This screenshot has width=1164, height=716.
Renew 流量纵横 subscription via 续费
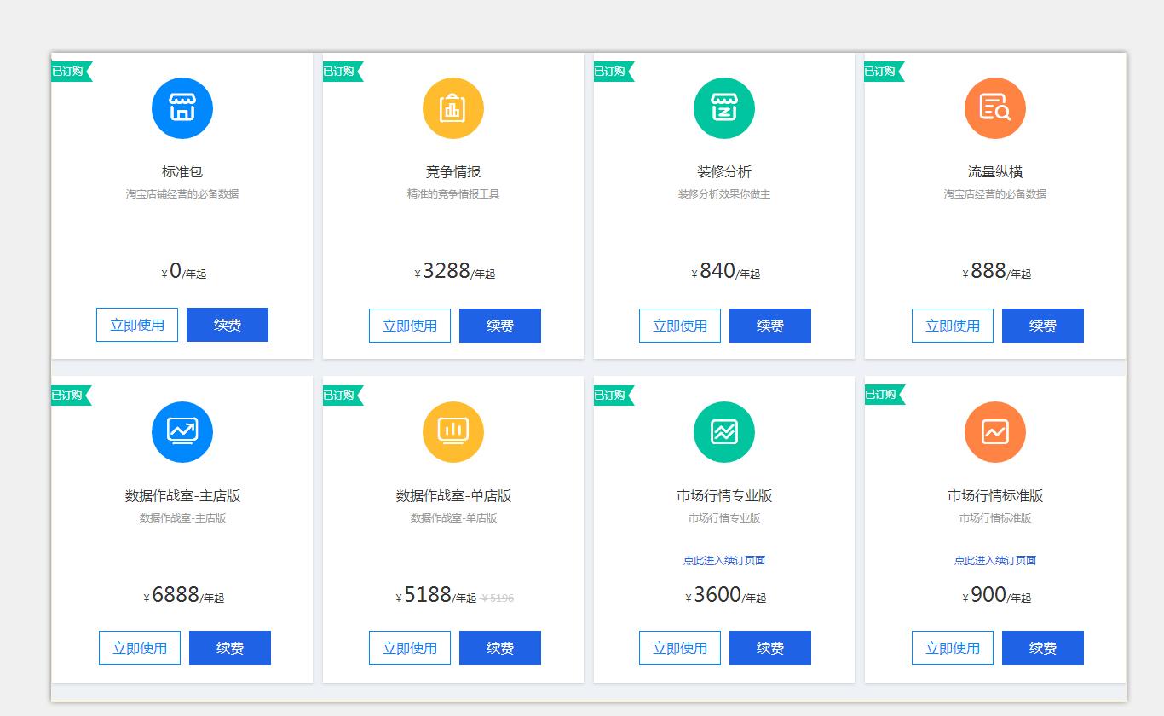(1043, 326)
